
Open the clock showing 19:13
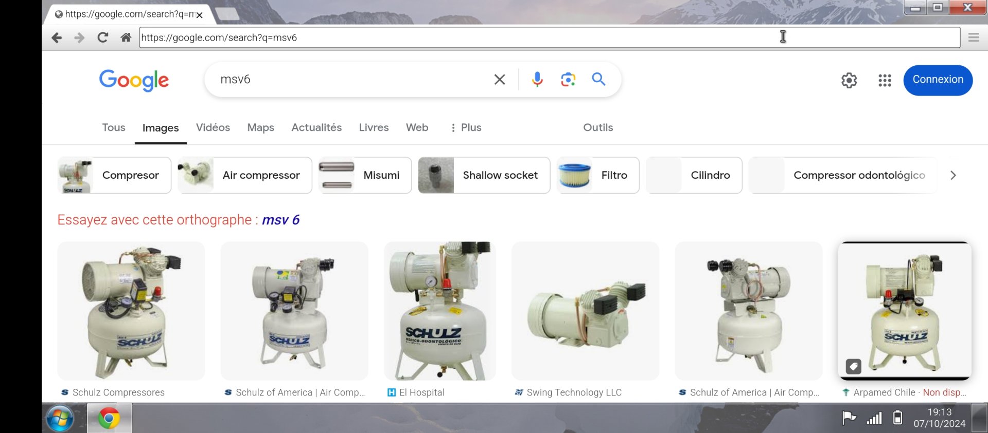tap(939, 418)
